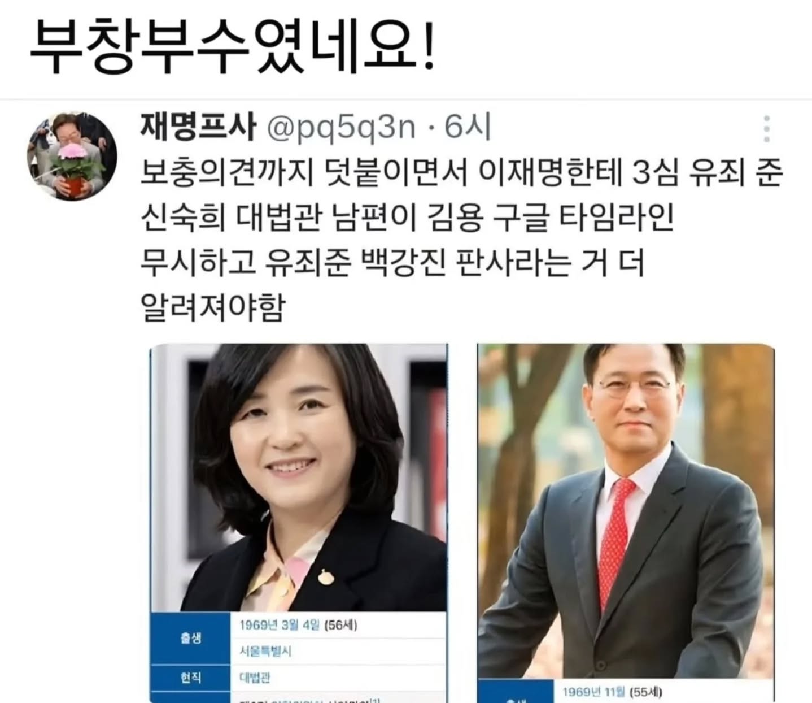Click the 1969년 11월 date under man's photo

(594, 692)
